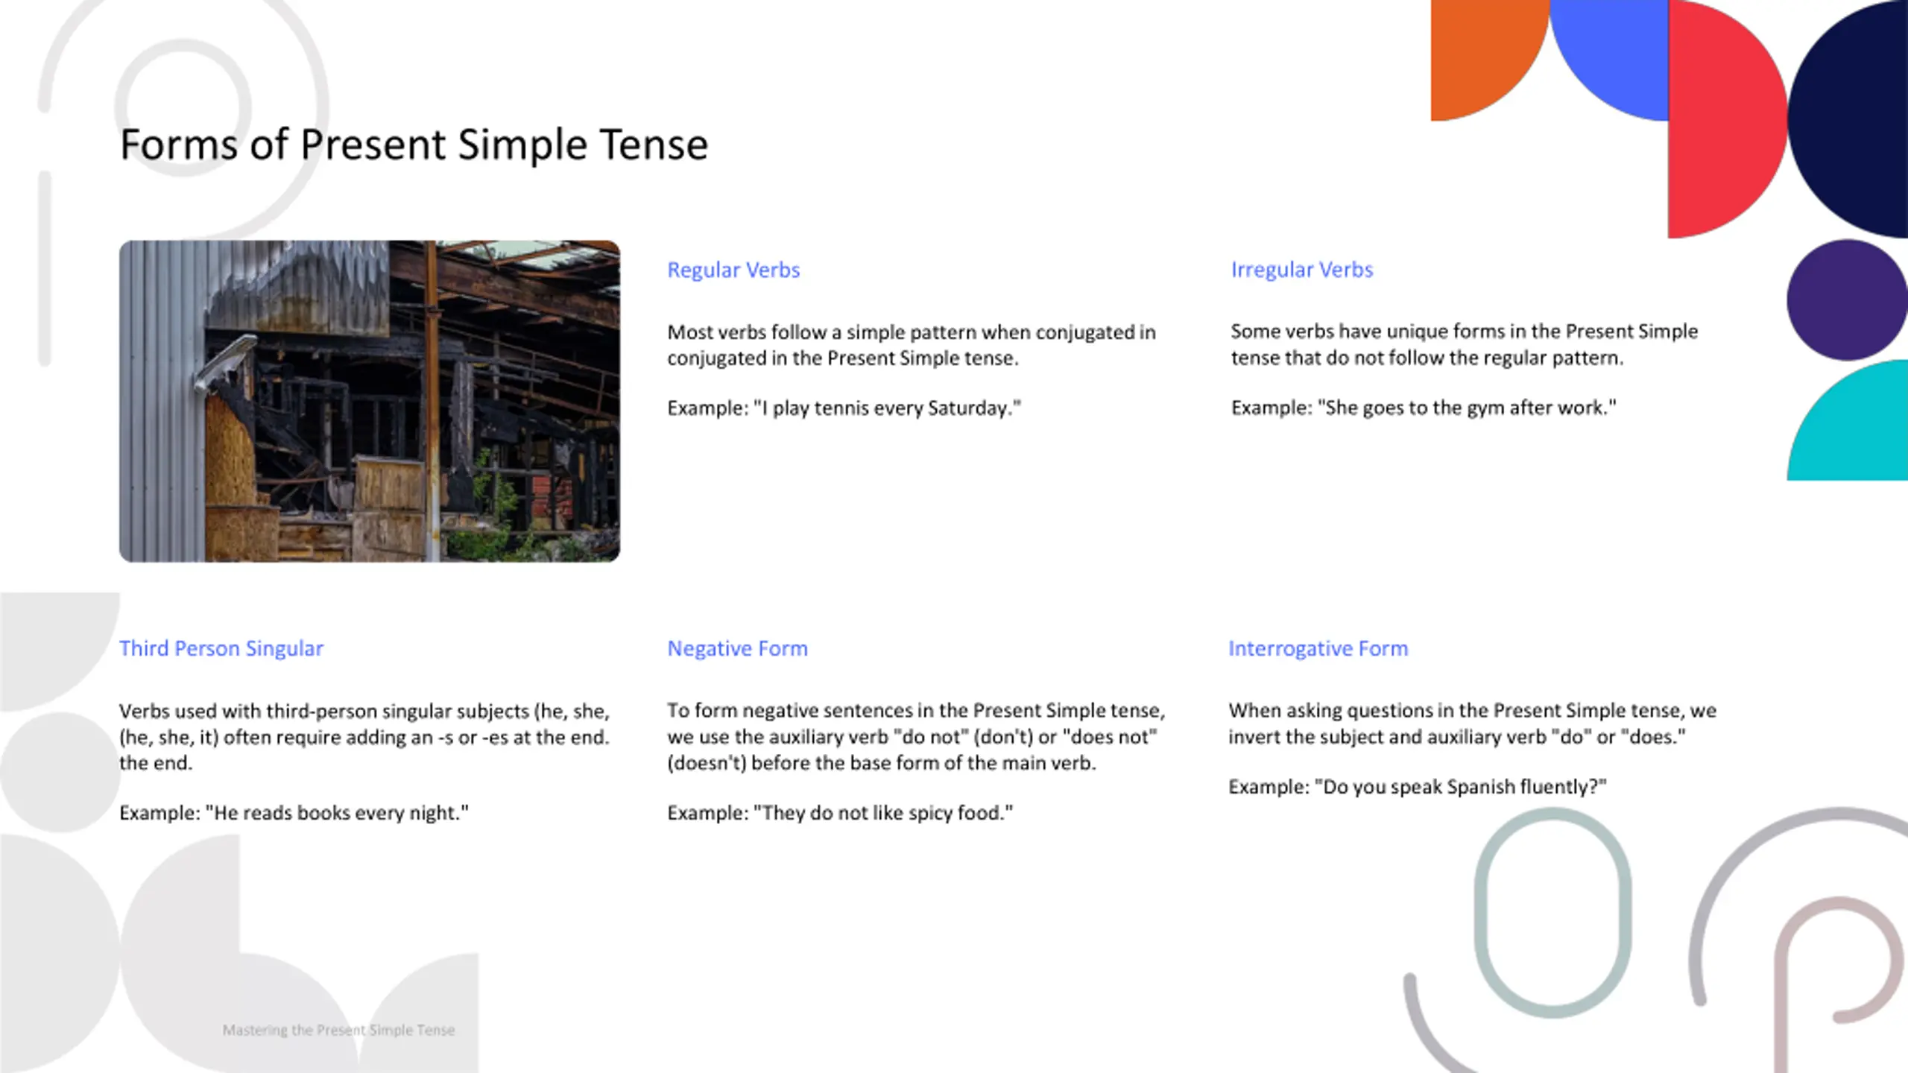Click example 'Do you speak Spanish fluently?'
The height and width of the screenshot is (1073, 1908).
[x=1418, y=787]
